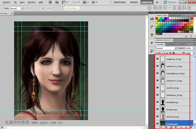Create new fill or adjustment layer

click(x=176, y=127)
